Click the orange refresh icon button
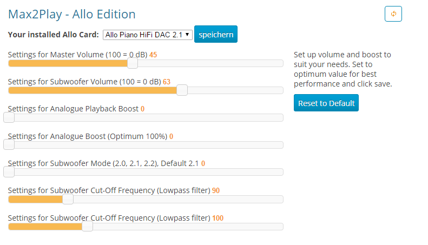This screenshot has height=245, width=428. pos(393,14)
